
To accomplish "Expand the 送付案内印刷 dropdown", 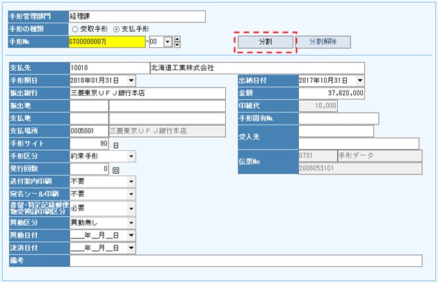I will point(132,181).
